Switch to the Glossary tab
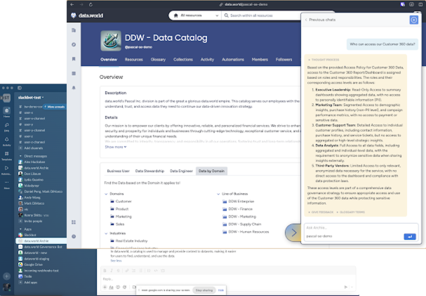426x296 pixels. (x=158, y=59)
